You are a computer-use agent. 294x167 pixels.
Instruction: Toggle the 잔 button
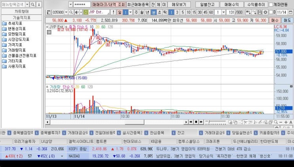tap(153, 4)
